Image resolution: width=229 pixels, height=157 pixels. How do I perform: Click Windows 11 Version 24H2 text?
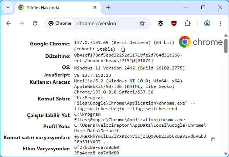(x=129, y=68)
